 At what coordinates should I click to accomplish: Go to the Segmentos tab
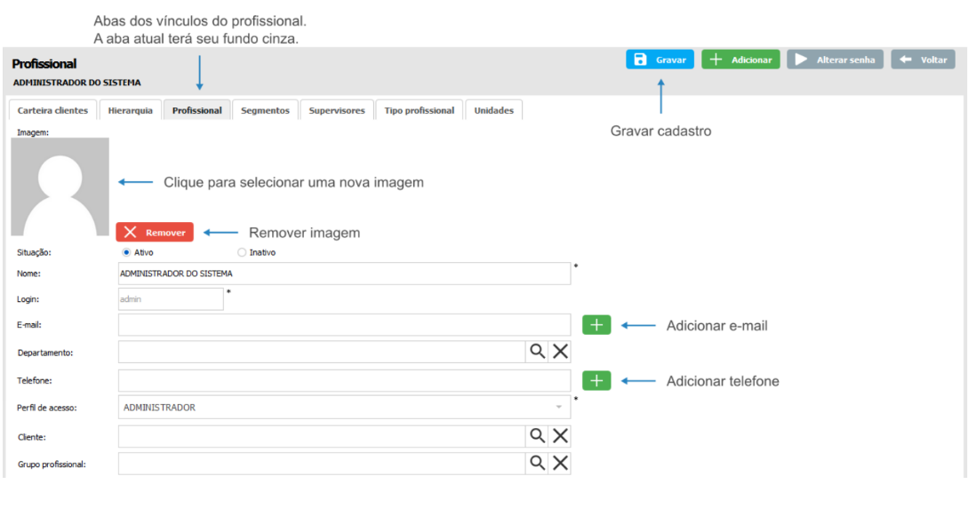265,110
